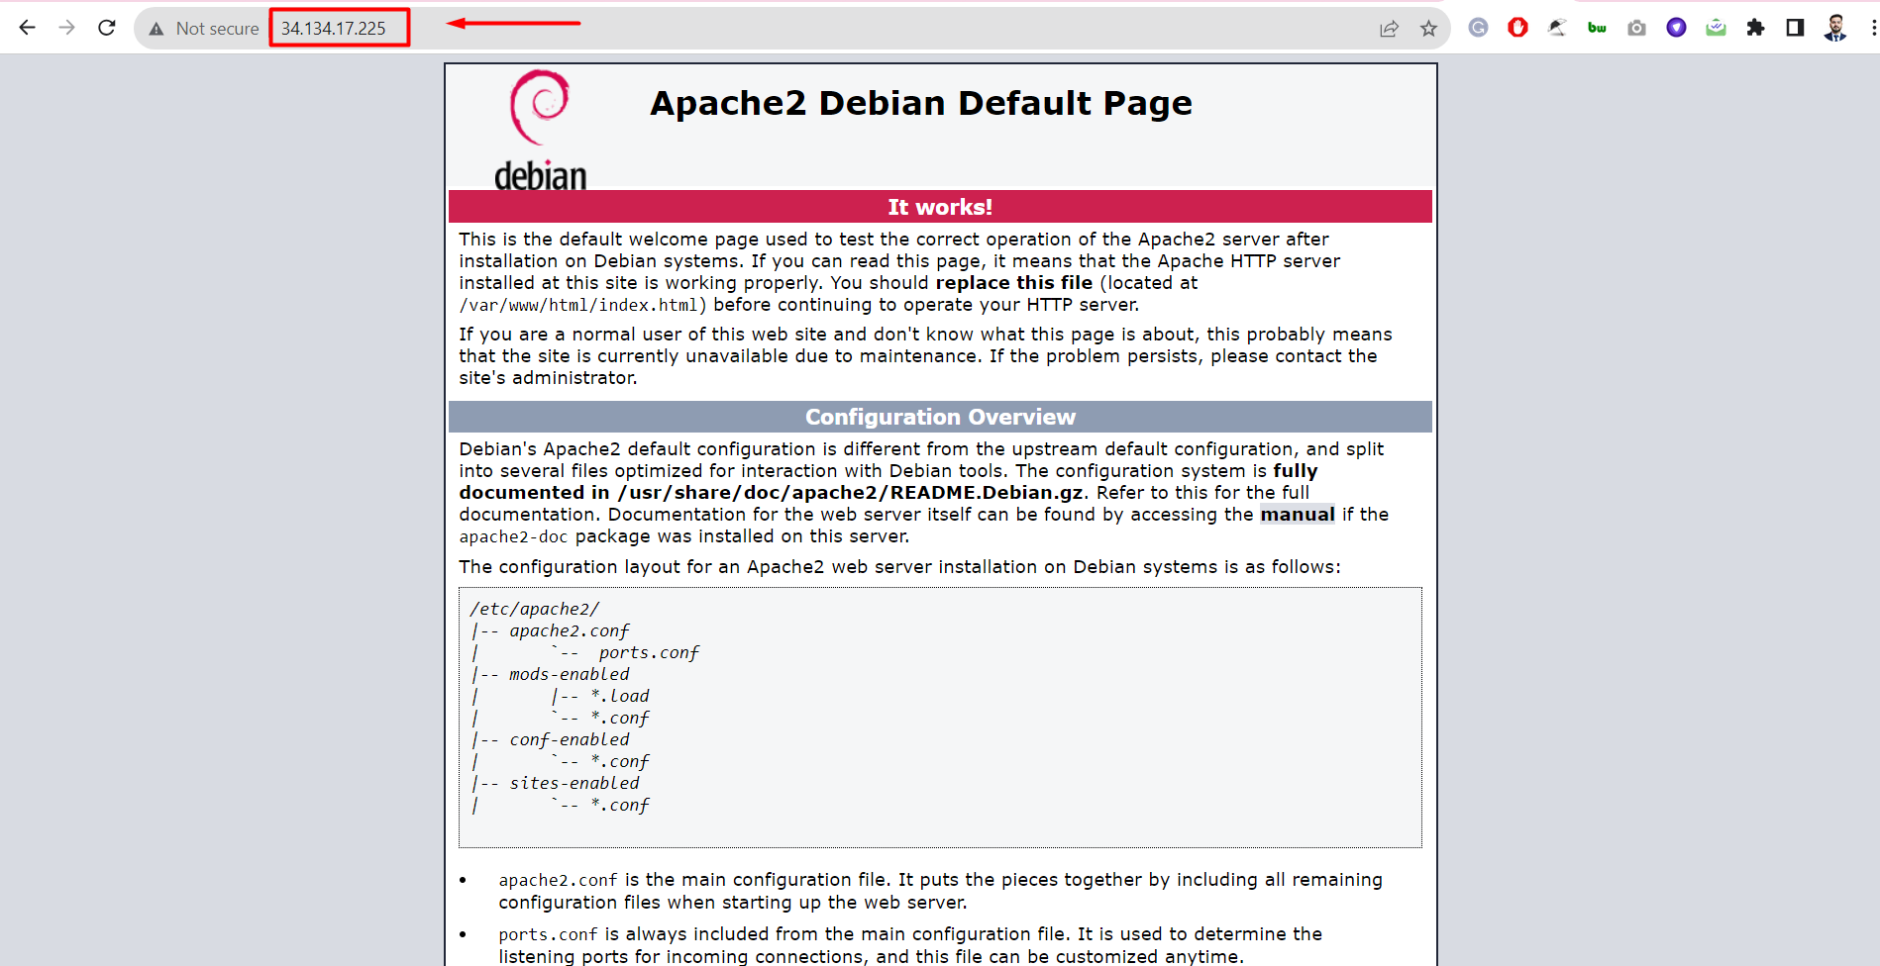This screenshot has width=1880, height=966.
Task: Go back to the previous page
Action: (28, 28)
